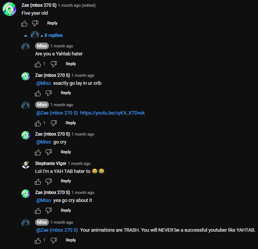Screen dimensions: 258x249
Task: Reply to Stephanie Viger's comment
Action: click(66, 181)
